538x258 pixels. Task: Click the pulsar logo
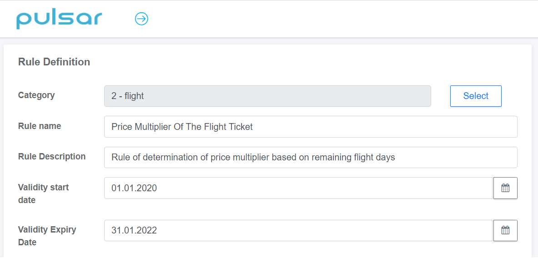[59, 19]
